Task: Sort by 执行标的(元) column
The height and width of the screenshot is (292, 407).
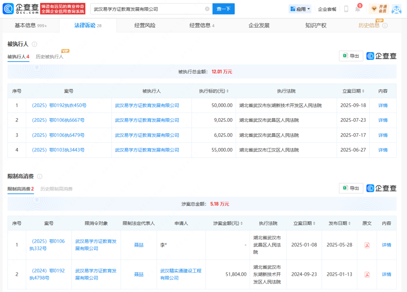Action: pos(214,91)
